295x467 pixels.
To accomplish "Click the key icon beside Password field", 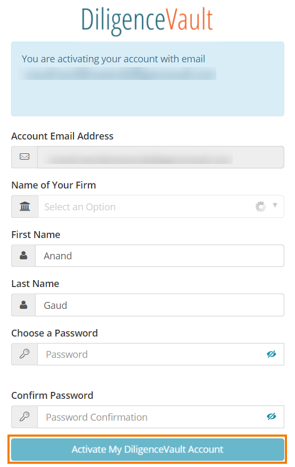I will [24, 354].
